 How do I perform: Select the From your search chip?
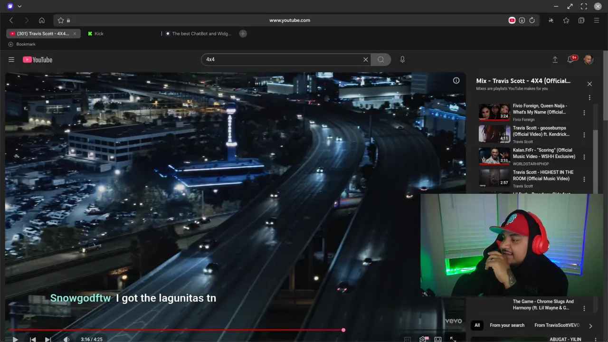point(507,325)
